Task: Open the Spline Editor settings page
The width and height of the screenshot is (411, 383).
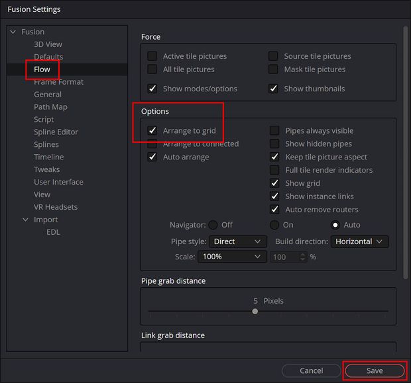Action: 56,132
